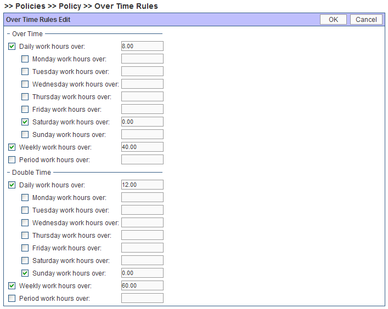Click the OK button

coord(333,19)
